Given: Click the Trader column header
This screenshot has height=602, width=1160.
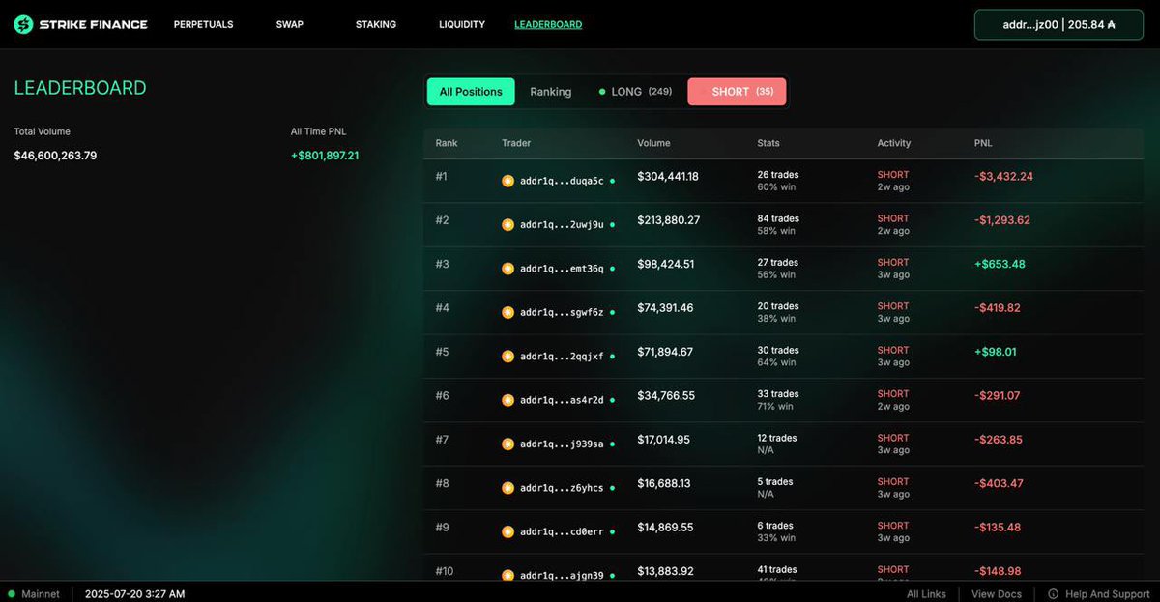Looking at the screenshot, I should tap(516, 143).
